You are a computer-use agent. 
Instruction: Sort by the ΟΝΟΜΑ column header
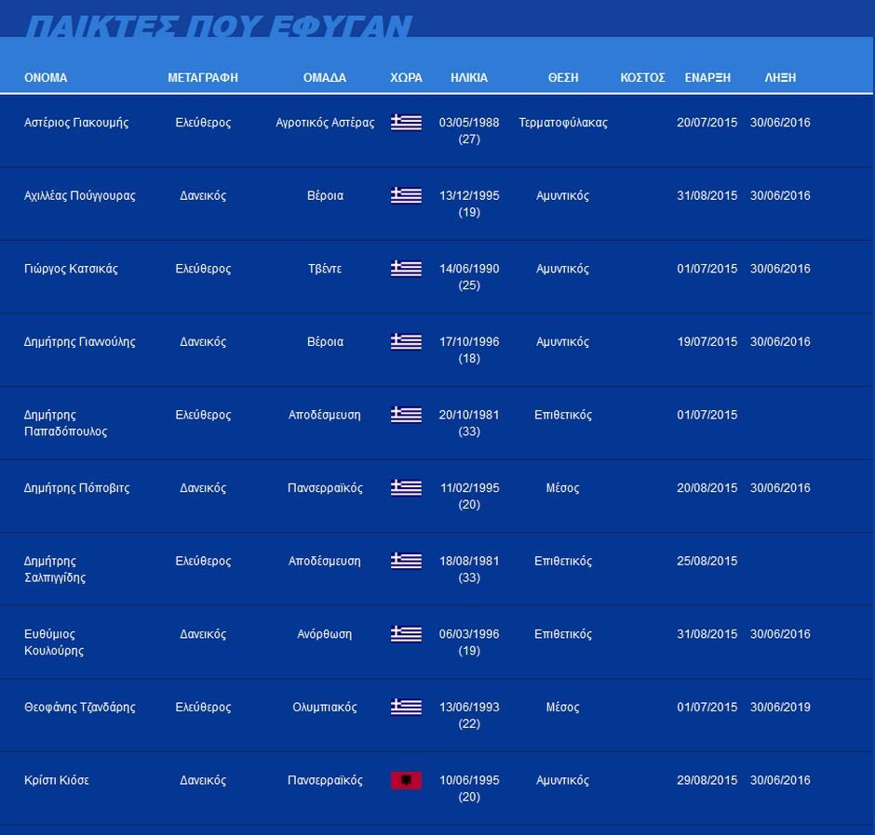46,78
